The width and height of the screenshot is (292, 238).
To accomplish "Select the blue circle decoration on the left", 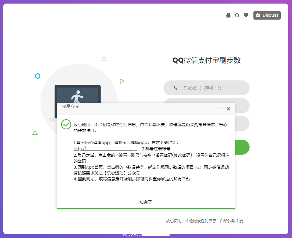I will pos(37,76).
